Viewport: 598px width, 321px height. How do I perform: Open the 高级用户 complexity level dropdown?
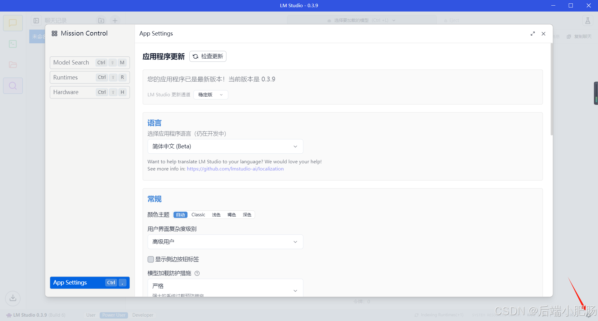tap(225, 242)
